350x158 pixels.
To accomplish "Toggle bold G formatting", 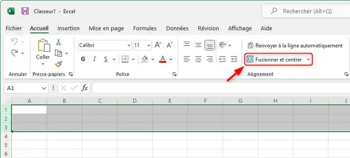I will click(x=83, y=59).
